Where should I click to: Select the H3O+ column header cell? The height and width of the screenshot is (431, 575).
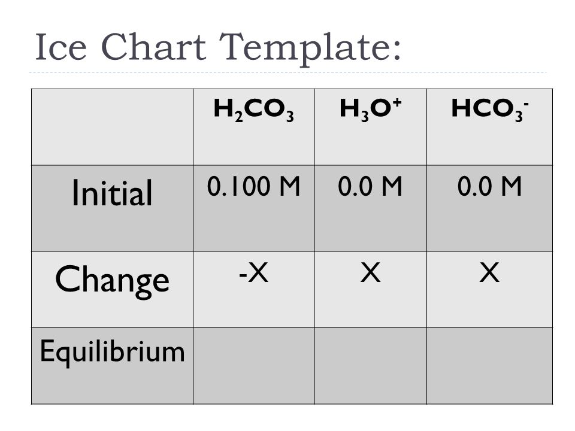(370, 127)
